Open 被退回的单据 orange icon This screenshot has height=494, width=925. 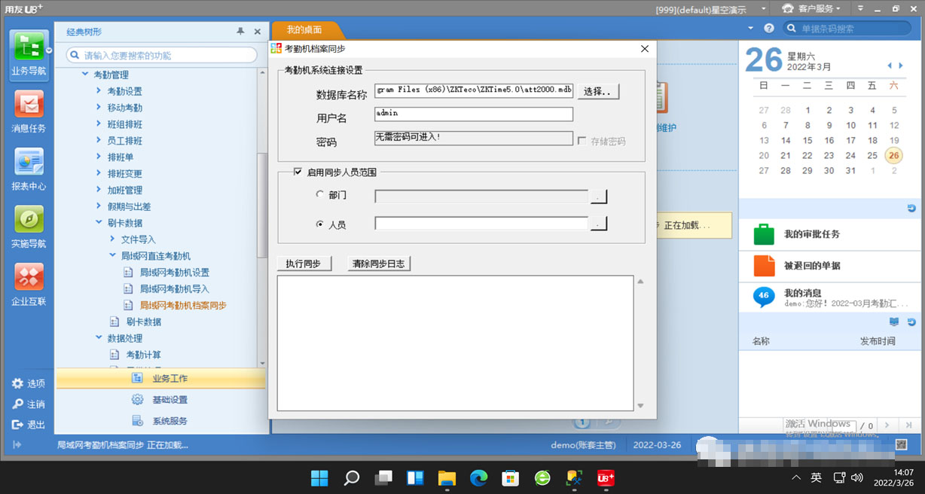[764, 266]
